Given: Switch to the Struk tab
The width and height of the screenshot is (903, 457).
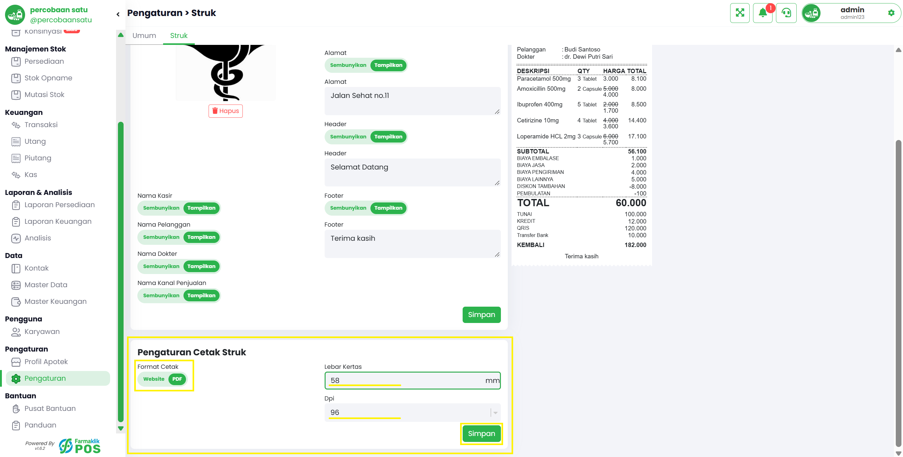Looking at the screenshot, I should [179, 35].
